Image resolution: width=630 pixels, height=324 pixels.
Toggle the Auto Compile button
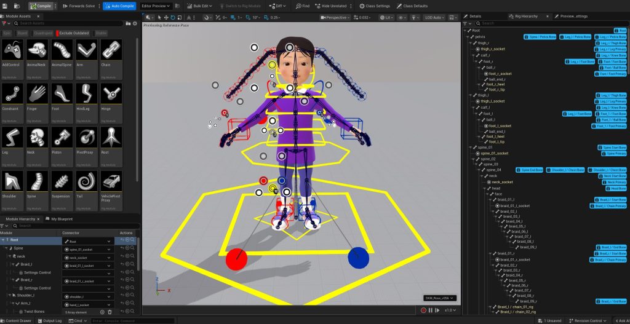click(x=119, y=6)
